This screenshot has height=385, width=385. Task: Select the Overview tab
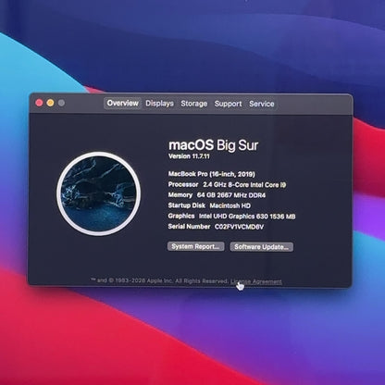[x=122, y=104]
